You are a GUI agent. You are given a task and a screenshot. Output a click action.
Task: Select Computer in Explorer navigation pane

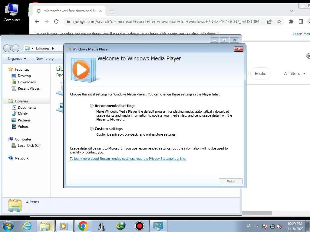[23, 139]
